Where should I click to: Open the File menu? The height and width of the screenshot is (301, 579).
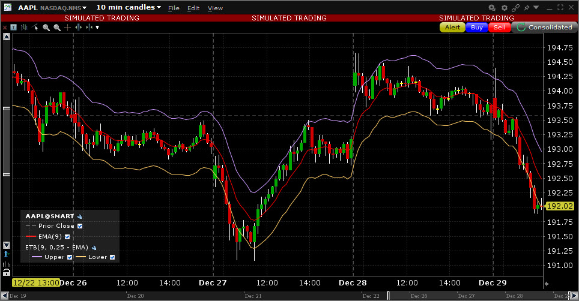coord(174,8)
